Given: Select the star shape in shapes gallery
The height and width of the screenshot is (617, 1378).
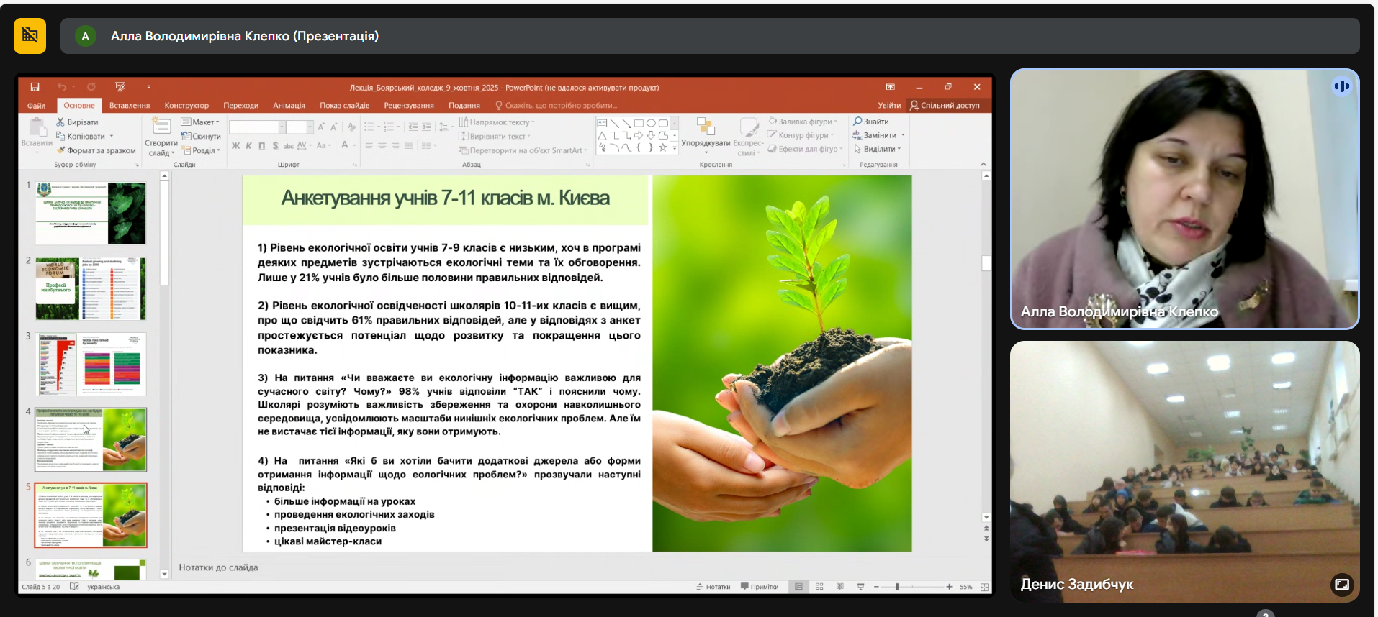Looking at the screenshot, I should coord(662,147).
